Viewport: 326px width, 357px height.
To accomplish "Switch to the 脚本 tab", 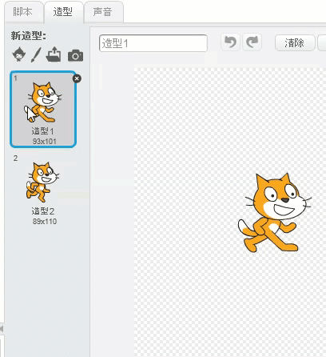I will pyautogui.click(x=23, y=12).
